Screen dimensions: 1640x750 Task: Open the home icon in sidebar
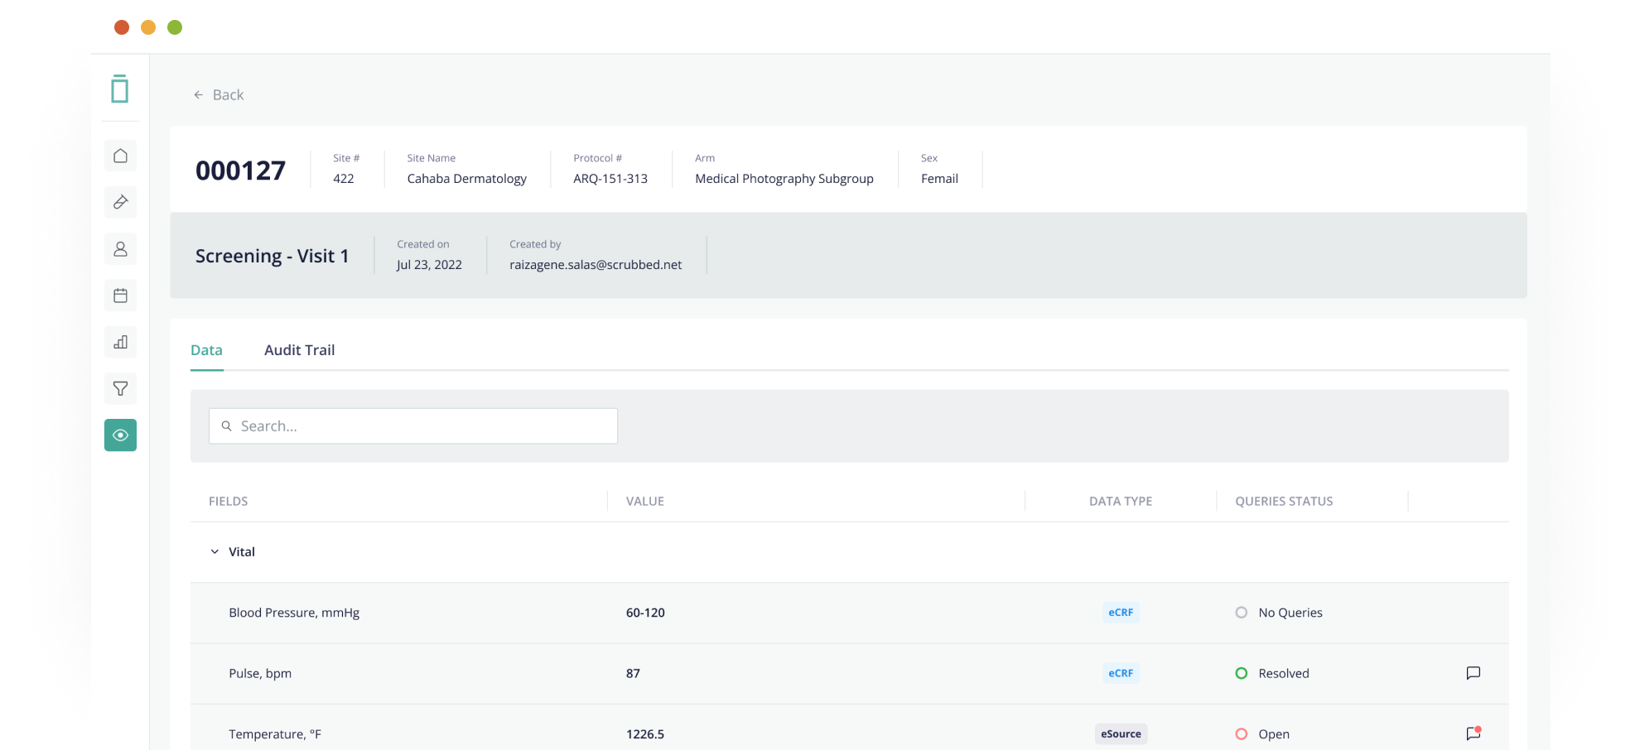click(120, 156)
